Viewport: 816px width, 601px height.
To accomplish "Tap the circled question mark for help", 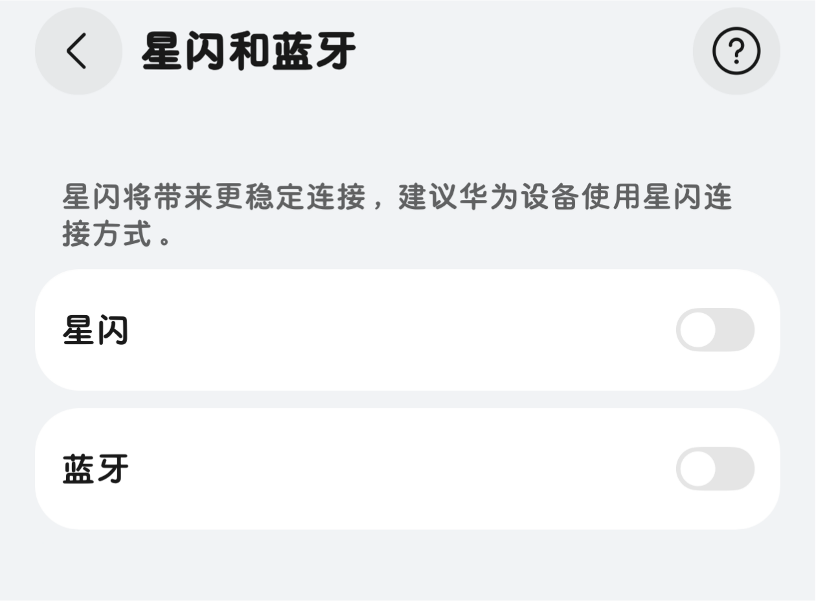I will click(737, 52).
